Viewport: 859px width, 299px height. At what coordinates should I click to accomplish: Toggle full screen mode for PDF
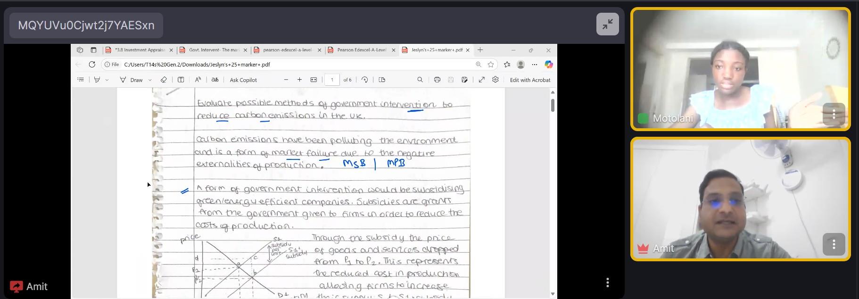tap(481, 80)
